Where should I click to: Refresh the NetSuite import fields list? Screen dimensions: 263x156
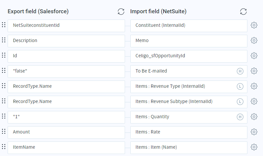(243, 12)
